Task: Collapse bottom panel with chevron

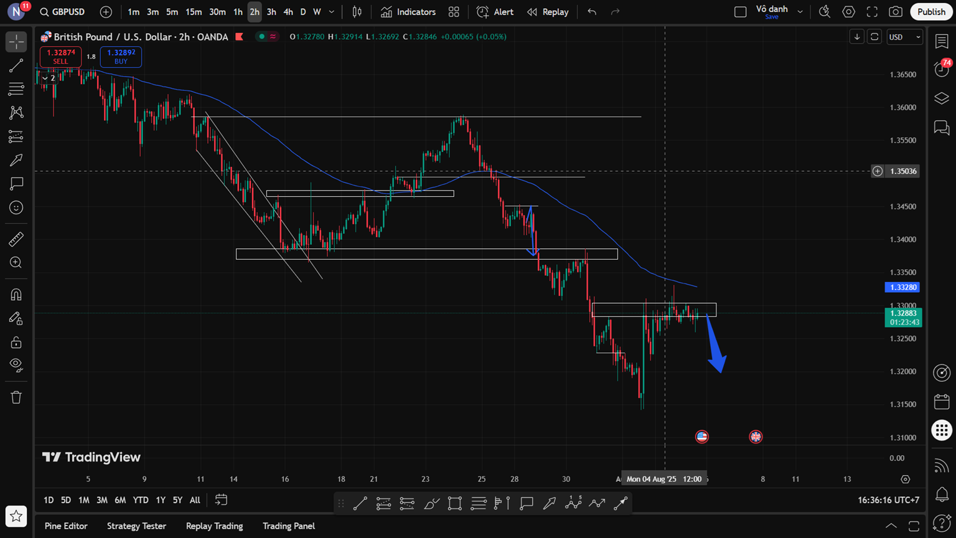Action: 891,526
